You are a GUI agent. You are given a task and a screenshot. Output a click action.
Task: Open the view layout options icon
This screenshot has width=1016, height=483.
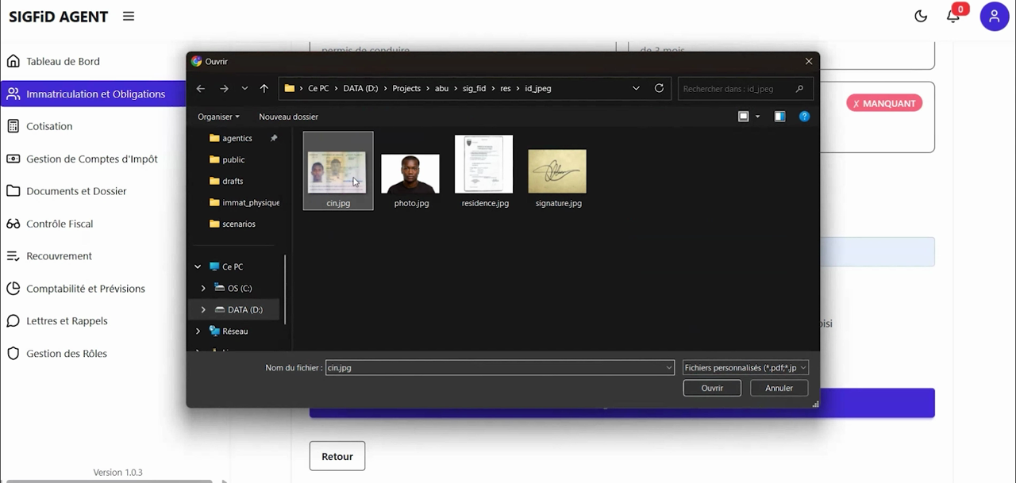[x=744, y=117]
